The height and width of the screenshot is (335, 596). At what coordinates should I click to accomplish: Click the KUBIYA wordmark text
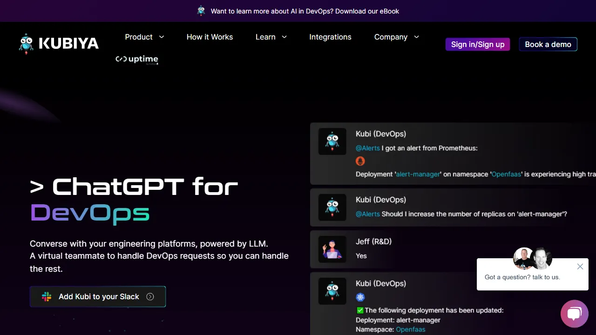pyautogui.click(x=68, y=44)
